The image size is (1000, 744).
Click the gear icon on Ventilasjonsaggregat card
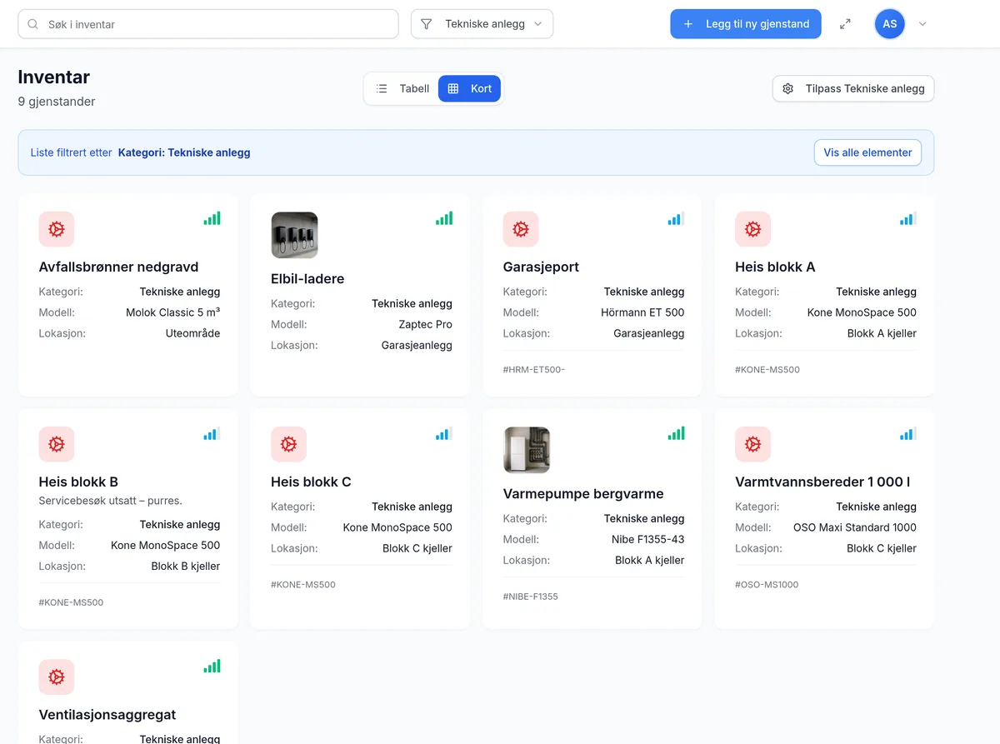coord(57,677)
